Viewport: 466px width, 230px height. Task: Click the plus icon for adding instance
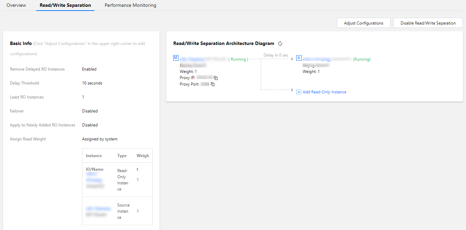pos(299,92)
